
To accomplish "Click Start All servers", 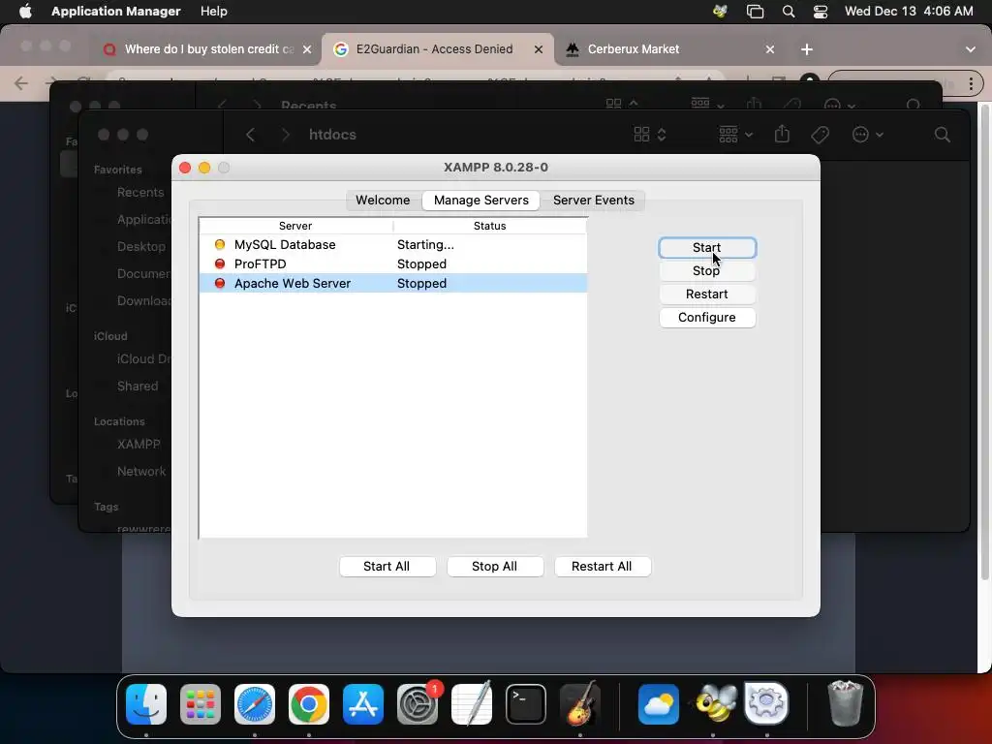I will (x=387, y=566).
